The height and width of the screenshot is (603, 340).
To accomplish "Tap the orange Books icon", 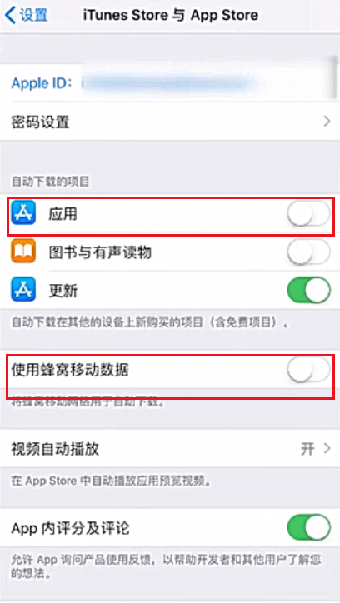I will pyautogui.click(x=23, y=252).
